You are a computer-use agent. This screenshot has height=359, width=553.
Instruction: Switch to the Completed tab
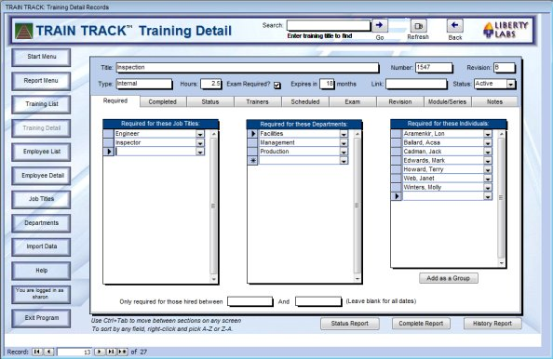tap(163, 101)
